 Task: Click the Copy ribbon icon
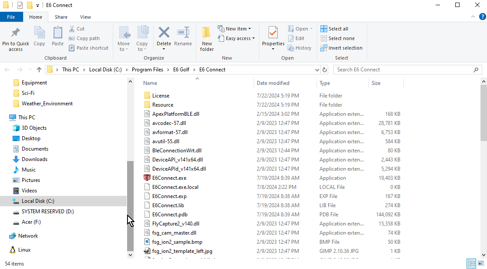tap(39, 33)
